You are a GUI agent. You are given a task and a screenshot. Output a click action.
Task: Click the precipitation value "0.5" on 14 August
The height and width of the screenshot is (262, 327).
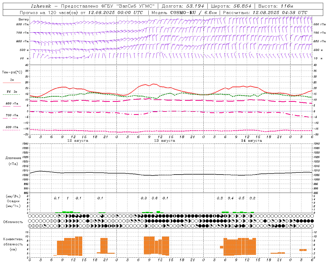pos(241,198)
